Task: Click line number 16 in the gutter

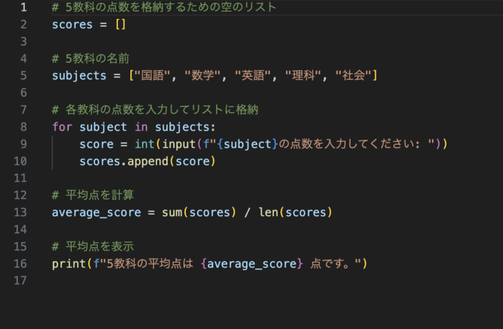Action: [x=20, y=264]
